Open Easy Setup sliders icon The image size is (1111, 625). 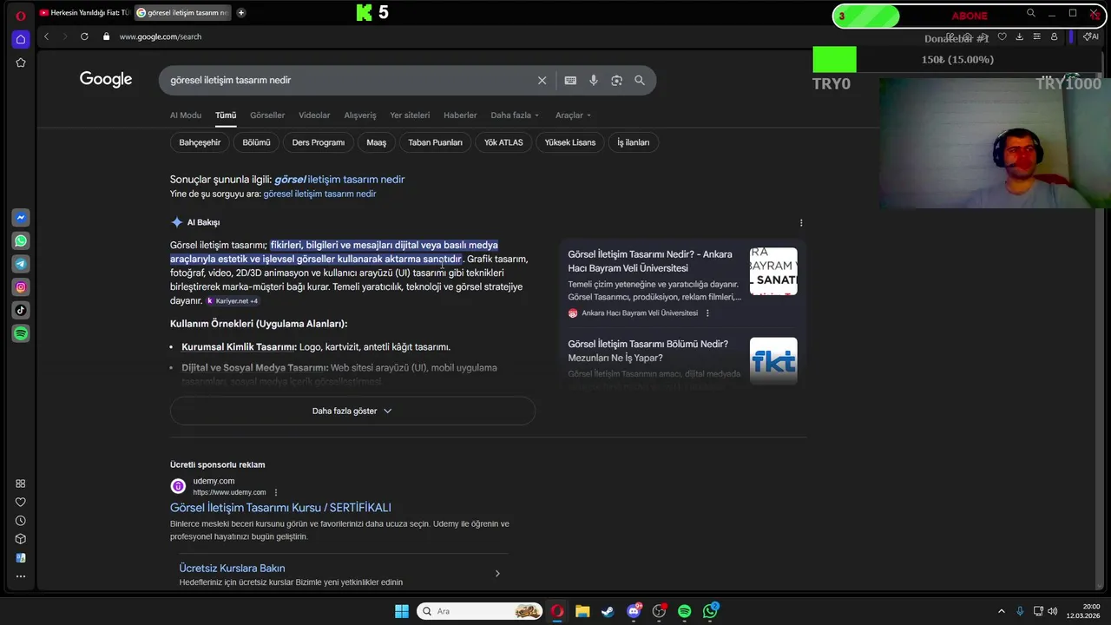(1036, 36)
